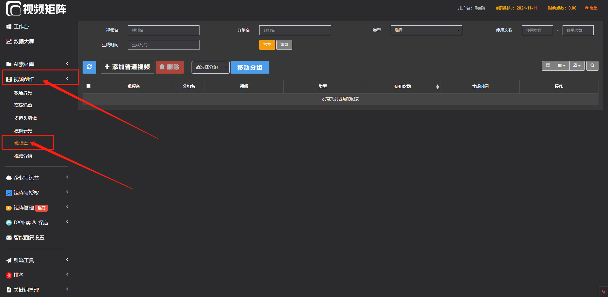Viewport: 608px width, 297px height.
Task: Click the orange 提交 button
Action: click(267, 45)
